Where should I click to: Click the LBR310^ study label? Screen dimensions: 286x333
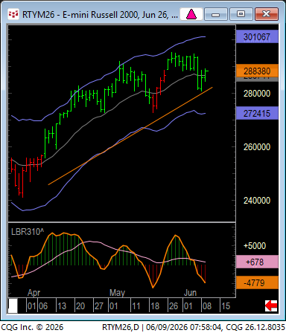(x=28, y=232)
